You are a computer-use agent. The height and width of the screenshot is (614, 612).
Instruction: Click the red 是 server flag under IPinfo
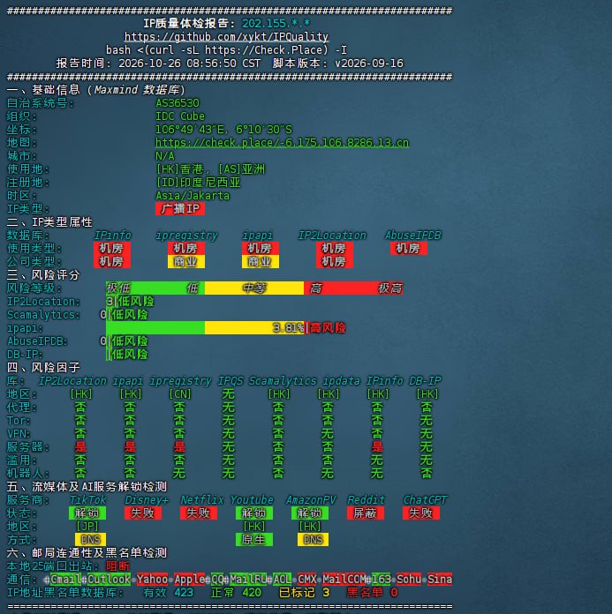tap(377, 446)
